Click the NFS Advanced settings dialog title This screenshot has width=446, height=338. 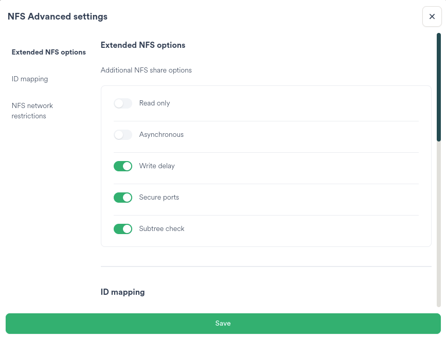[57, 16]
